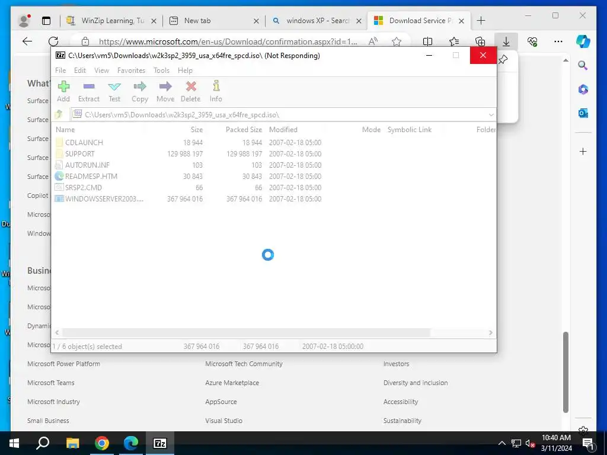Screen dimensions: 607x455
Task: Open Edge Collections icon
Action: [480, 41]
